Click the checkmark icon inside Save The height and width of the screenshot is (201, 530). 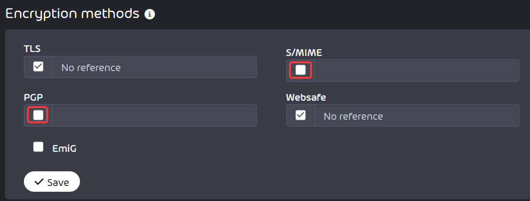tap(39, 182)
